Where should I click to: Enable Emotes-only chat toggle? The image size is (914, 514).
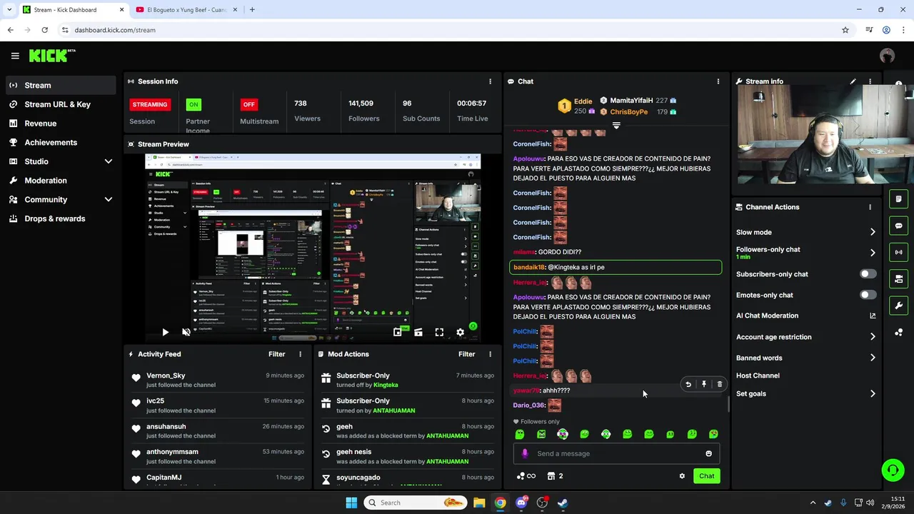(868, 295)
